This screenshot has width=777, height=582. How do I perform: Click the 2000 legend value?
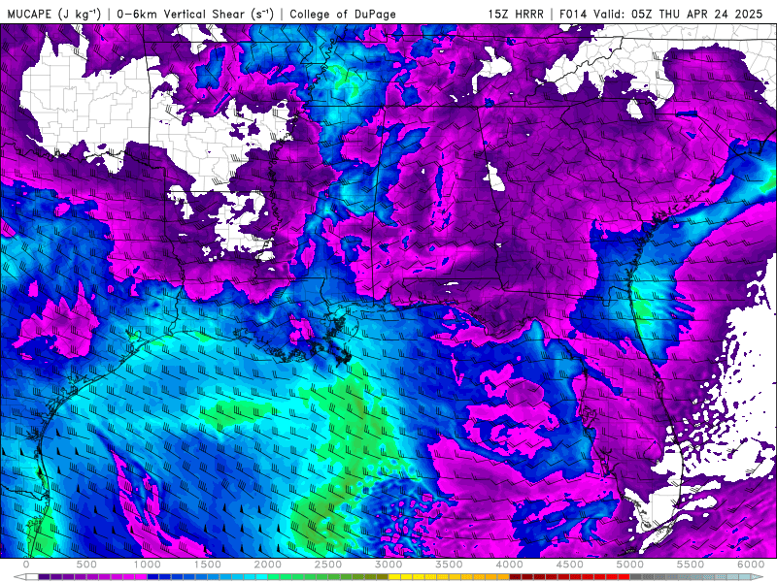pos(268,565)
